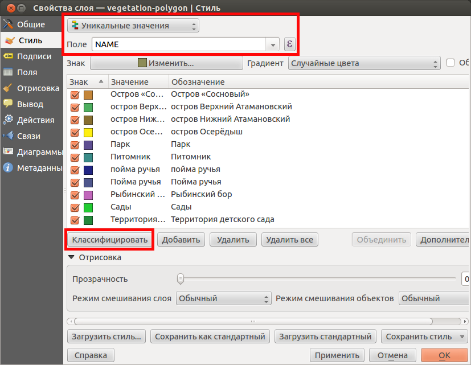Viewport: 471px width, 365px height.
Task: Select the Стиль tab in sidebar
Action: point(31,40)
